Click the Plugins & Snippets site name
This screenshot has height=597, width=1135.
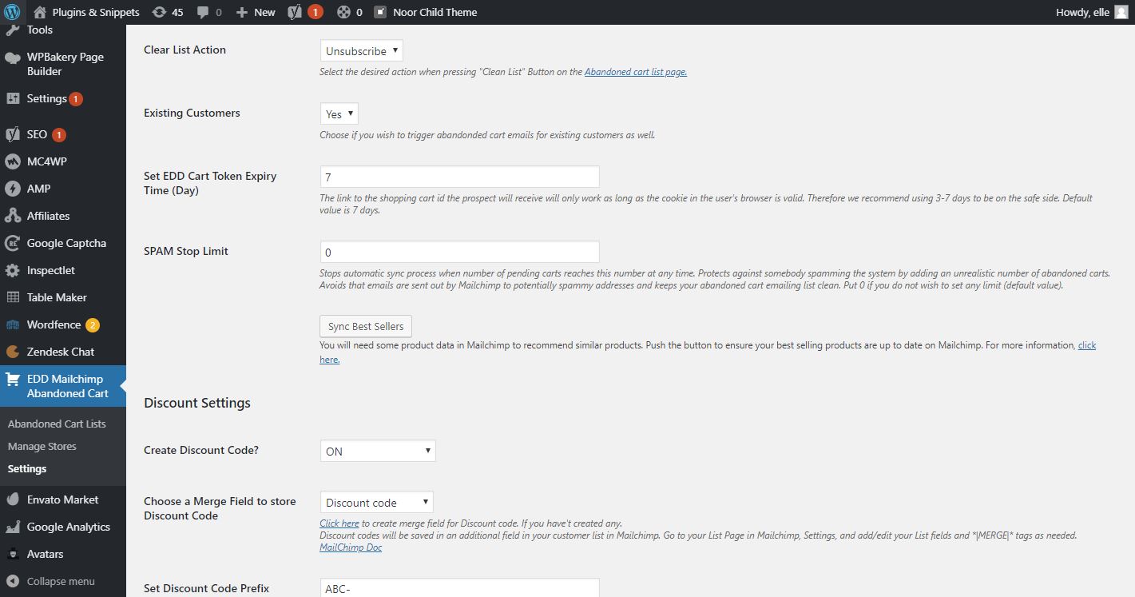click(96, 12)
